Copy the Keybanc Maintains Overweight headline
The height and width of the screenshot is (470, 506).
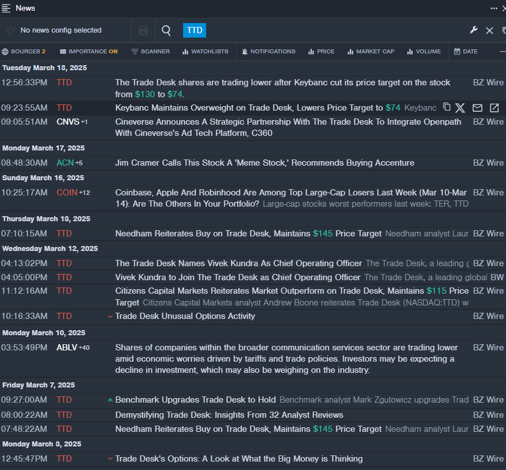447,107
